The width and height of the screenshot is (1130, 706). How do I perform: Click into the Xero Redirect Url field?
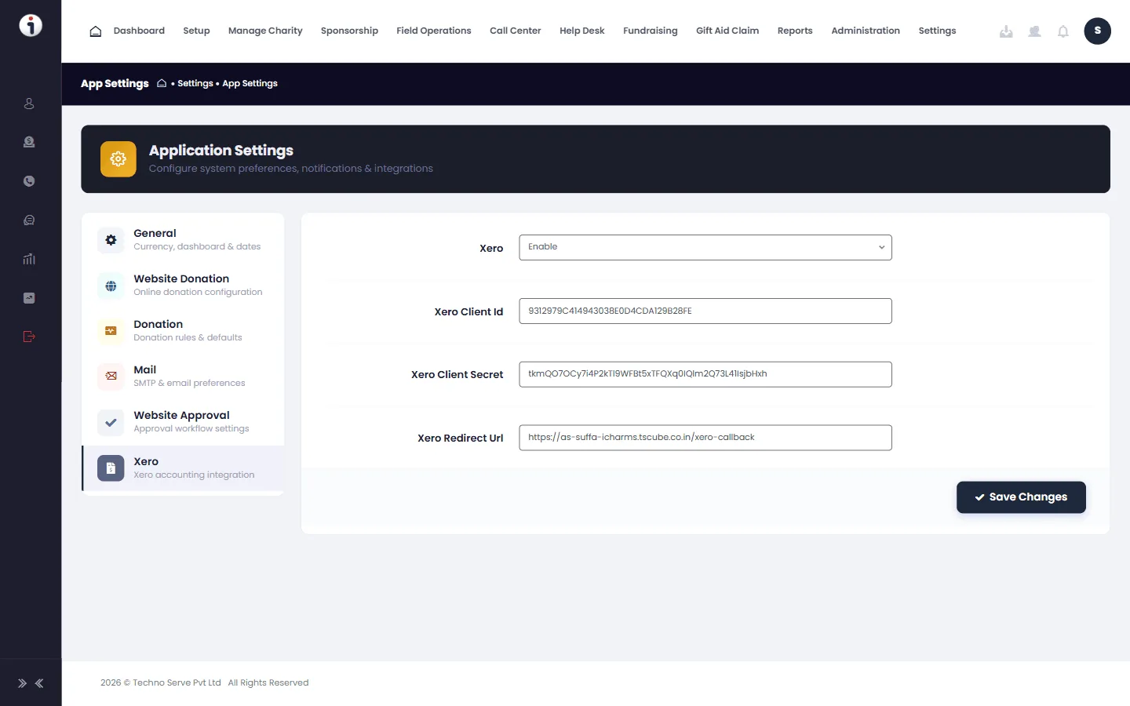tap(705, 438)
